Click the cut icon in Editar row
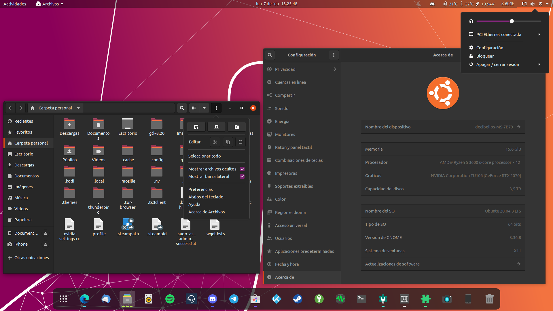The height and width of the screenshot is (311, 553). point(215,142)
